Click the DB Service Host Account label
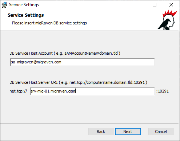Image resolution: width=180 pixels, height=141 pixels. tap(65, 53)
